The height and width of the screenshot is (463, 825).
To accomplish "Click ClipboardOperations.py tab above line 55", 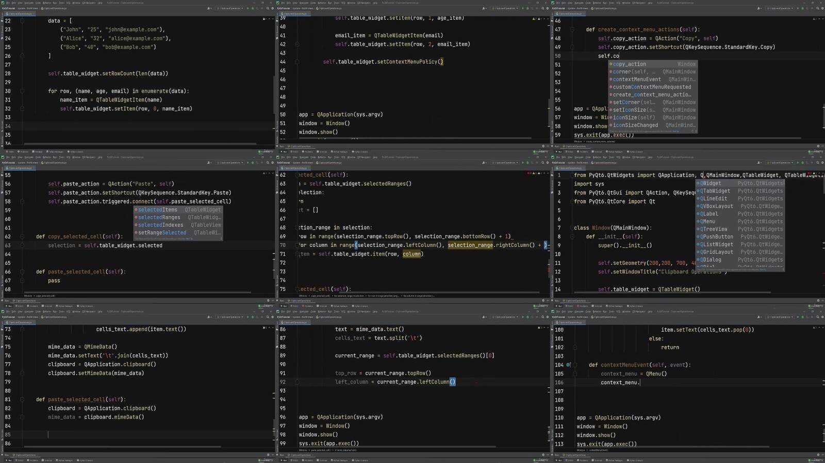I will tap(19, 168).
